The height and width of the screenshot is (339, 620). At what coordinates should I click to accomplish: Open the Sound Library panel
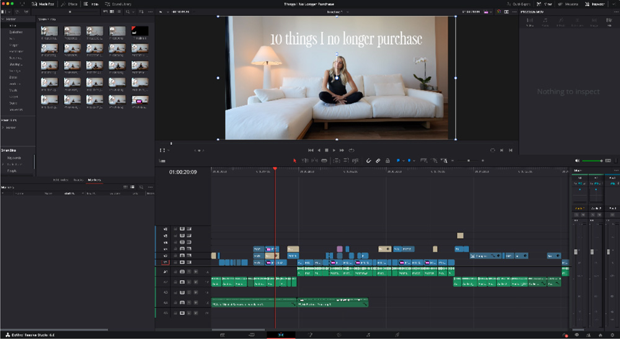[117, 4]
